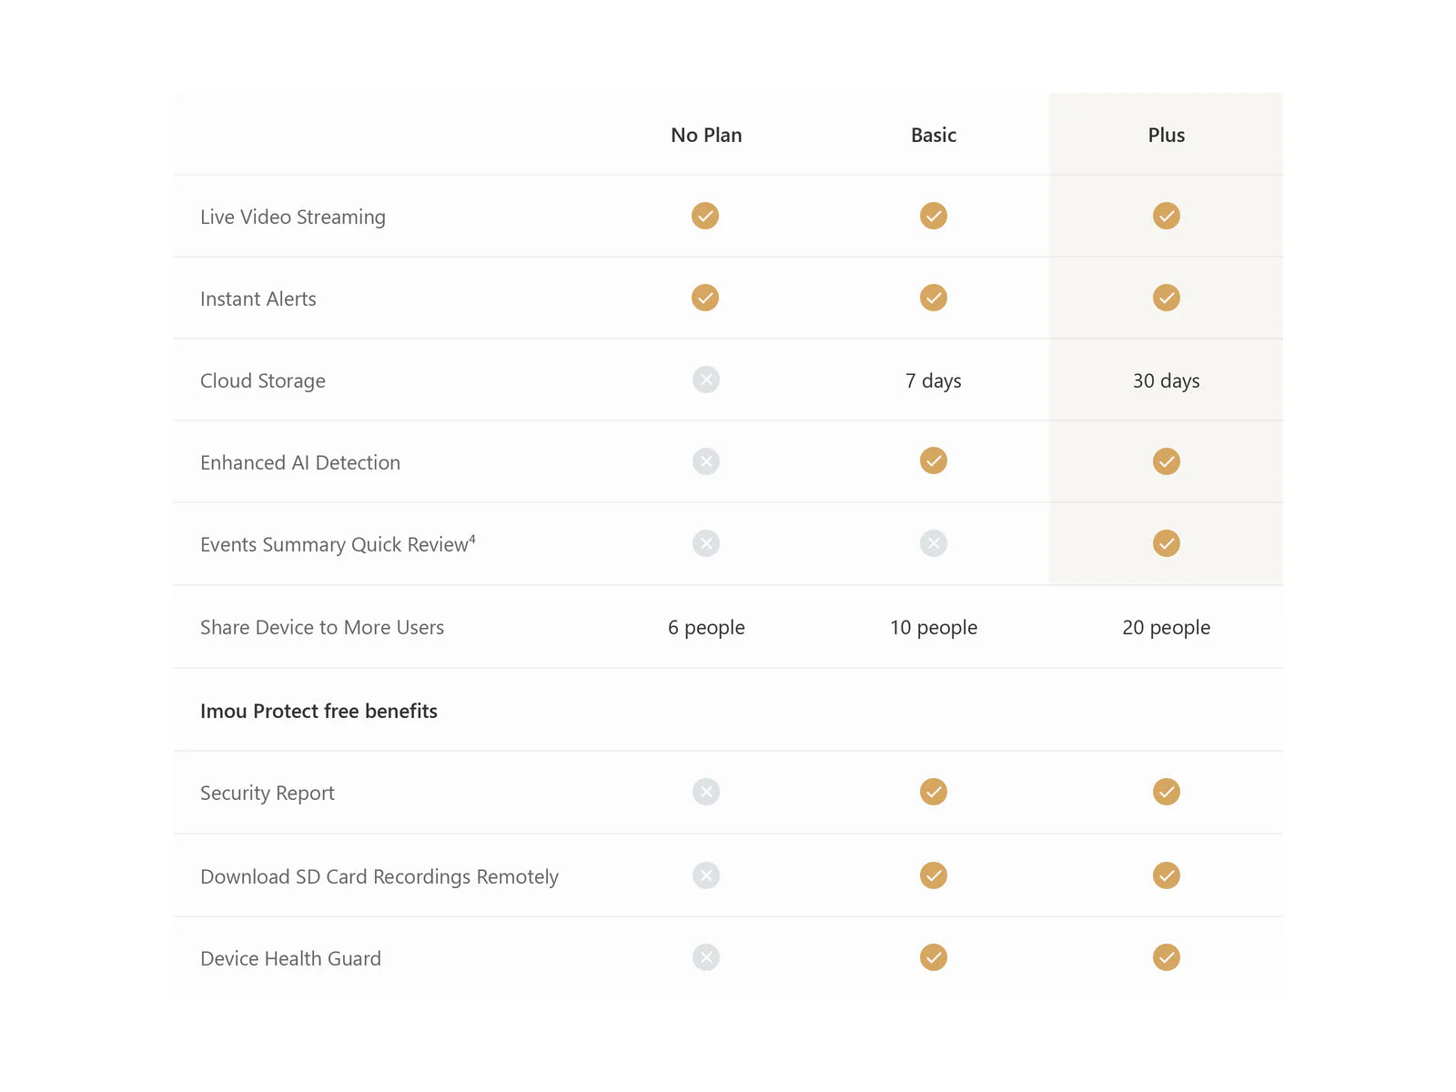Screen dimensions: 1456x1092
Task: Click the Instant Alerts checkmark under Basic
Action: 934,298
